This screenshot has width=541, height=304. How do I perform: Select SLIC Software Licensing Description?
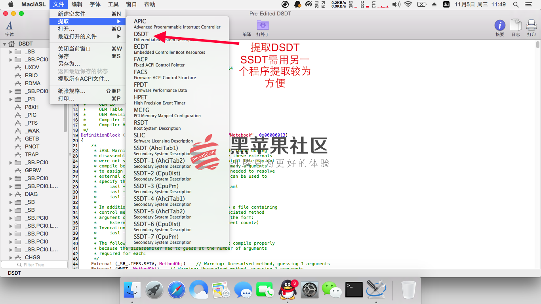[x=177, y=138]
